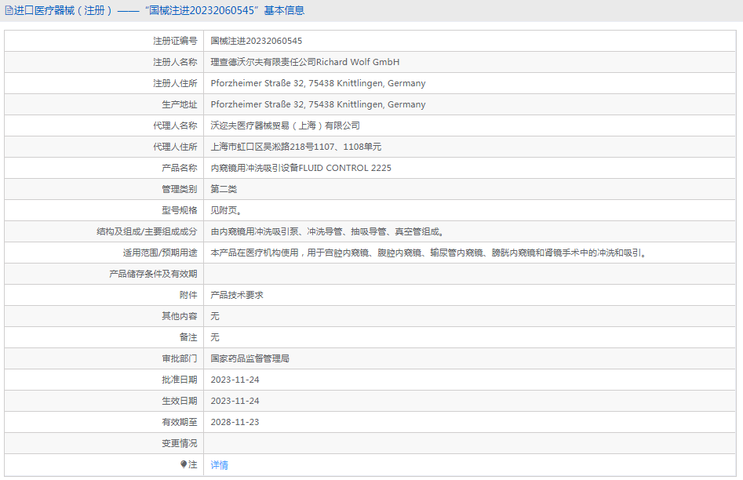Click the 批准日期 label

[179, 380]
